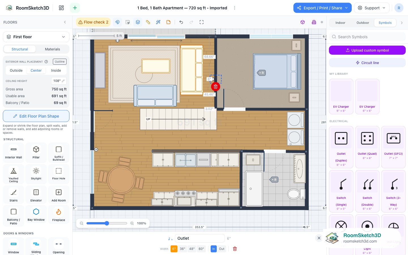This screenshot has width=408, height=255.
Task: Open project title options menu
Action: tap(234, 8)
